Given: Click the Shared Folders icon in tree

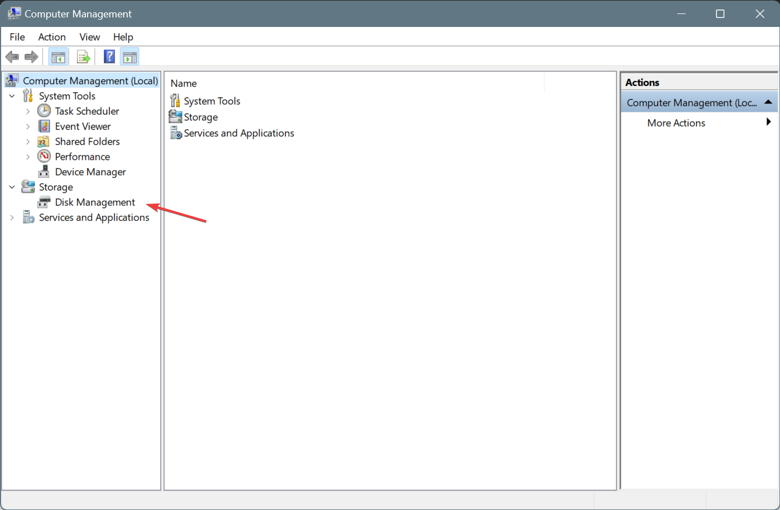Looking at the screenshot, I should 44,141.
